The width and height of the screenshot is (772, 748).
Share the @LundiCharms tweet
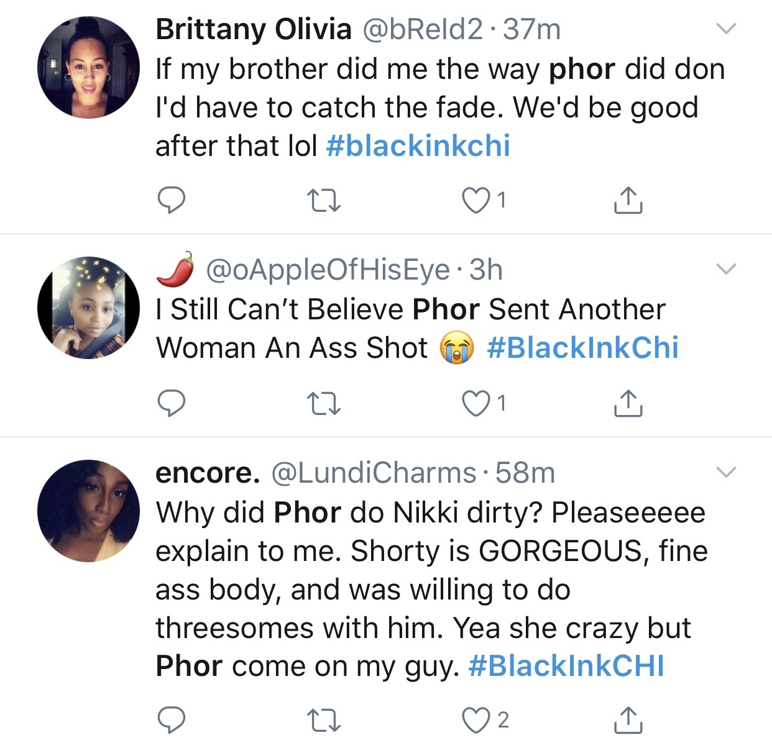point(628,719)
